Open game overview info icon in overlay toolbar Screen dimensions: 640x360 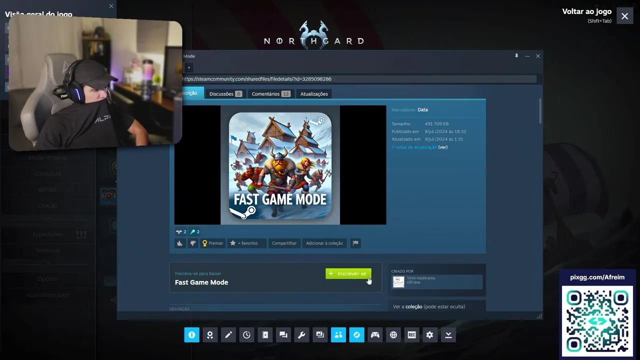click(191, 335)
